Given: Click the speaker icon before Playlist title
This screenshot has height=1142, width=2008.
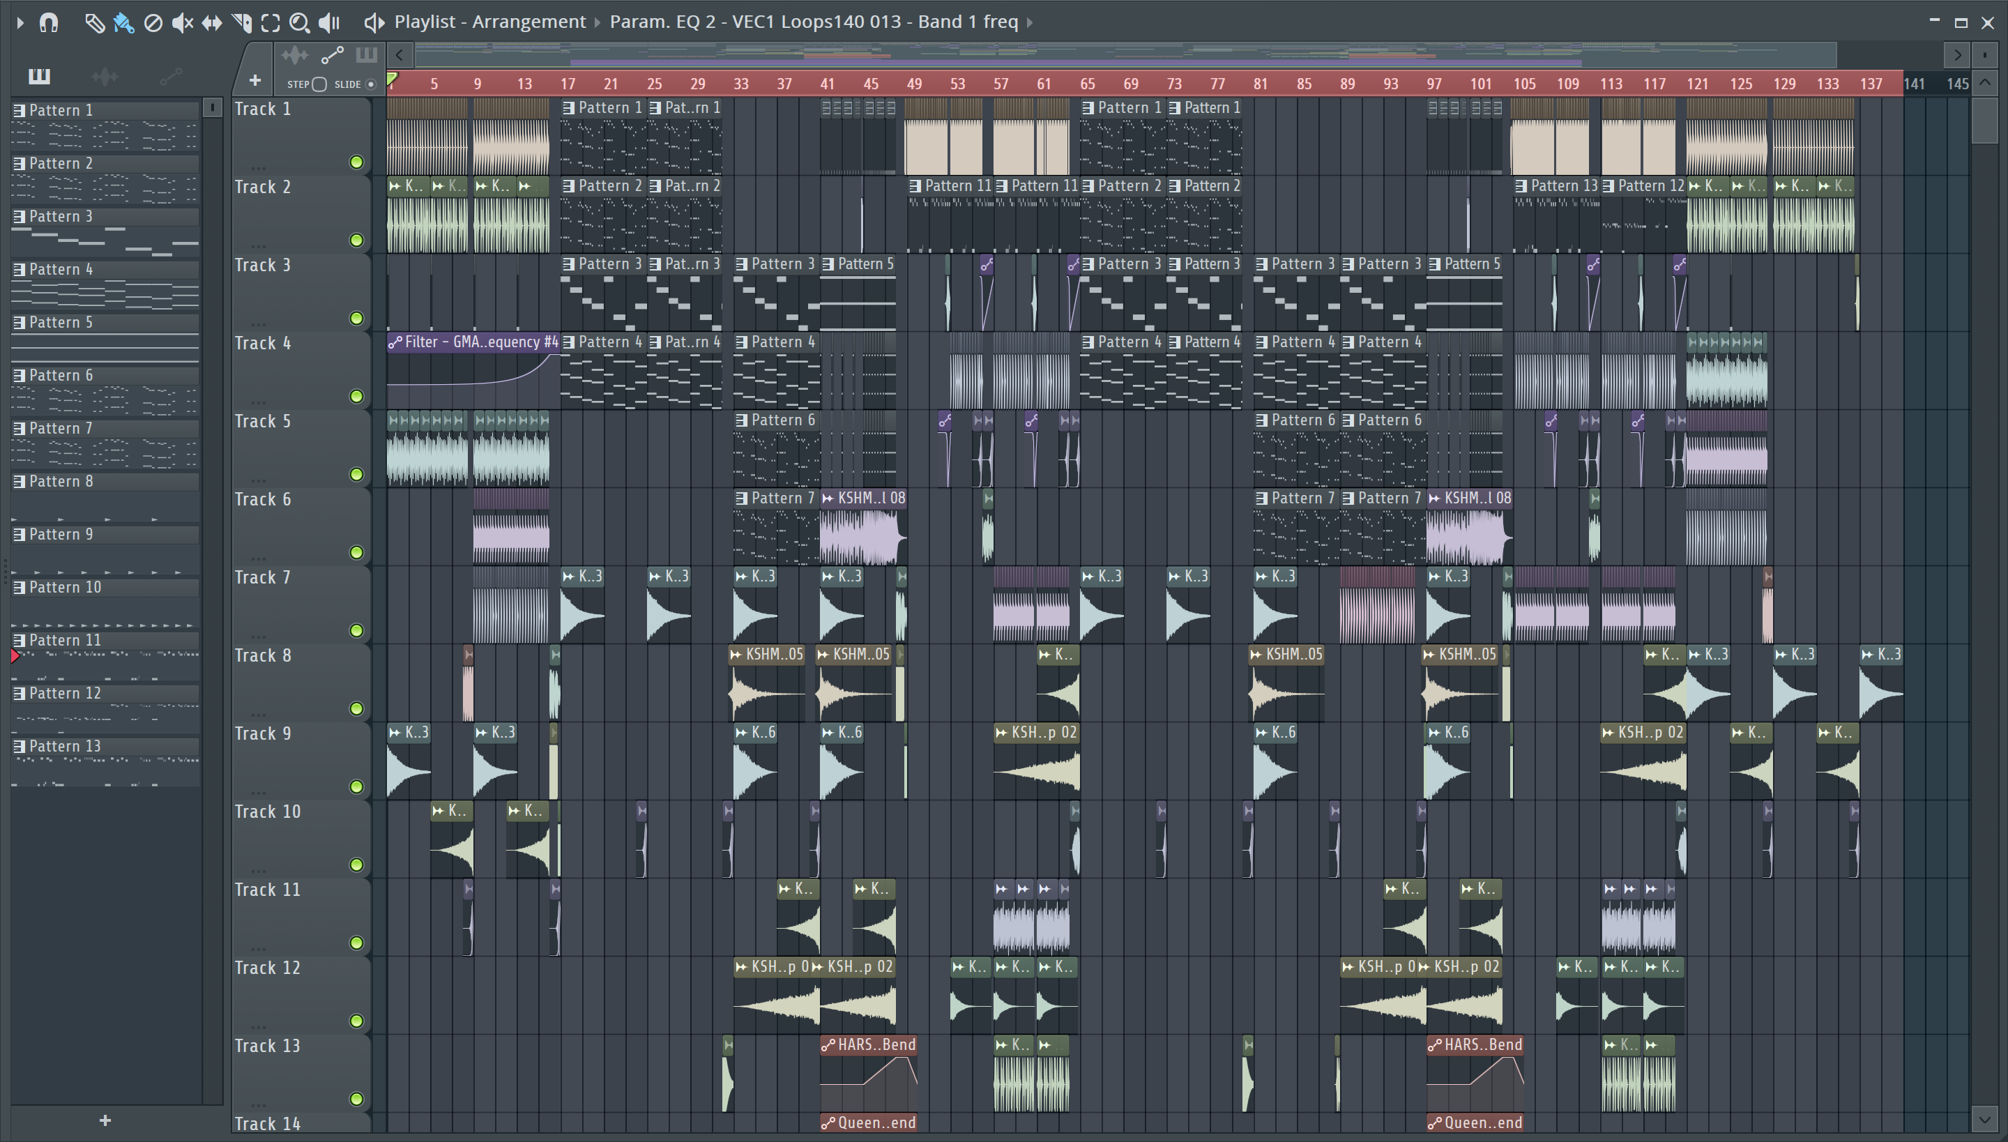Looking at the screenshot, I should [374, 23].
